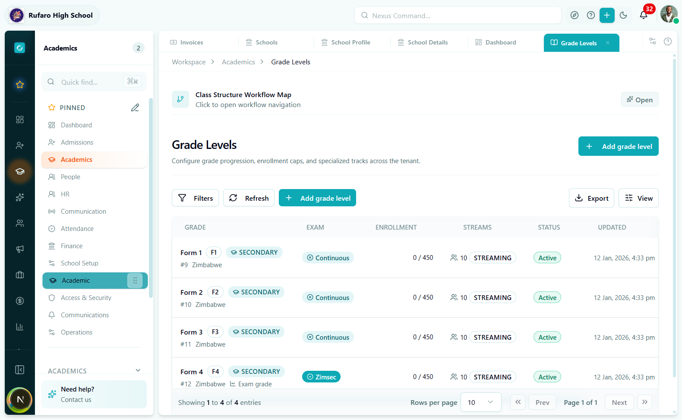This screenshot has height=420, width=682.
Task: Collapse sidebar with panel toggle icon
Action: 20,370
